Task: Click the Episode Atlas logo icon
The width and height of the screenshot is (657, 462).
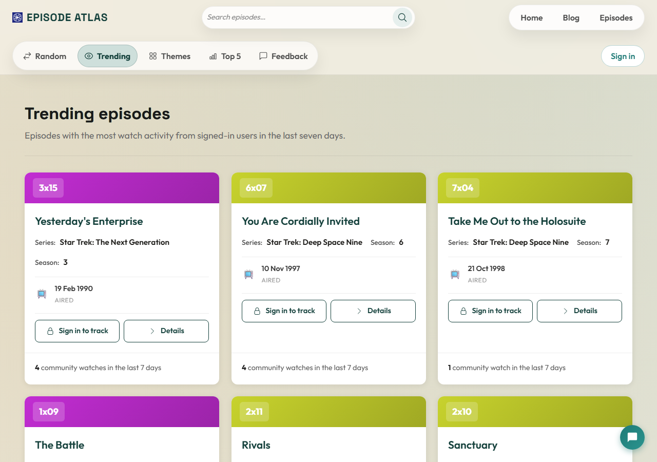Action: pos(17,17)
